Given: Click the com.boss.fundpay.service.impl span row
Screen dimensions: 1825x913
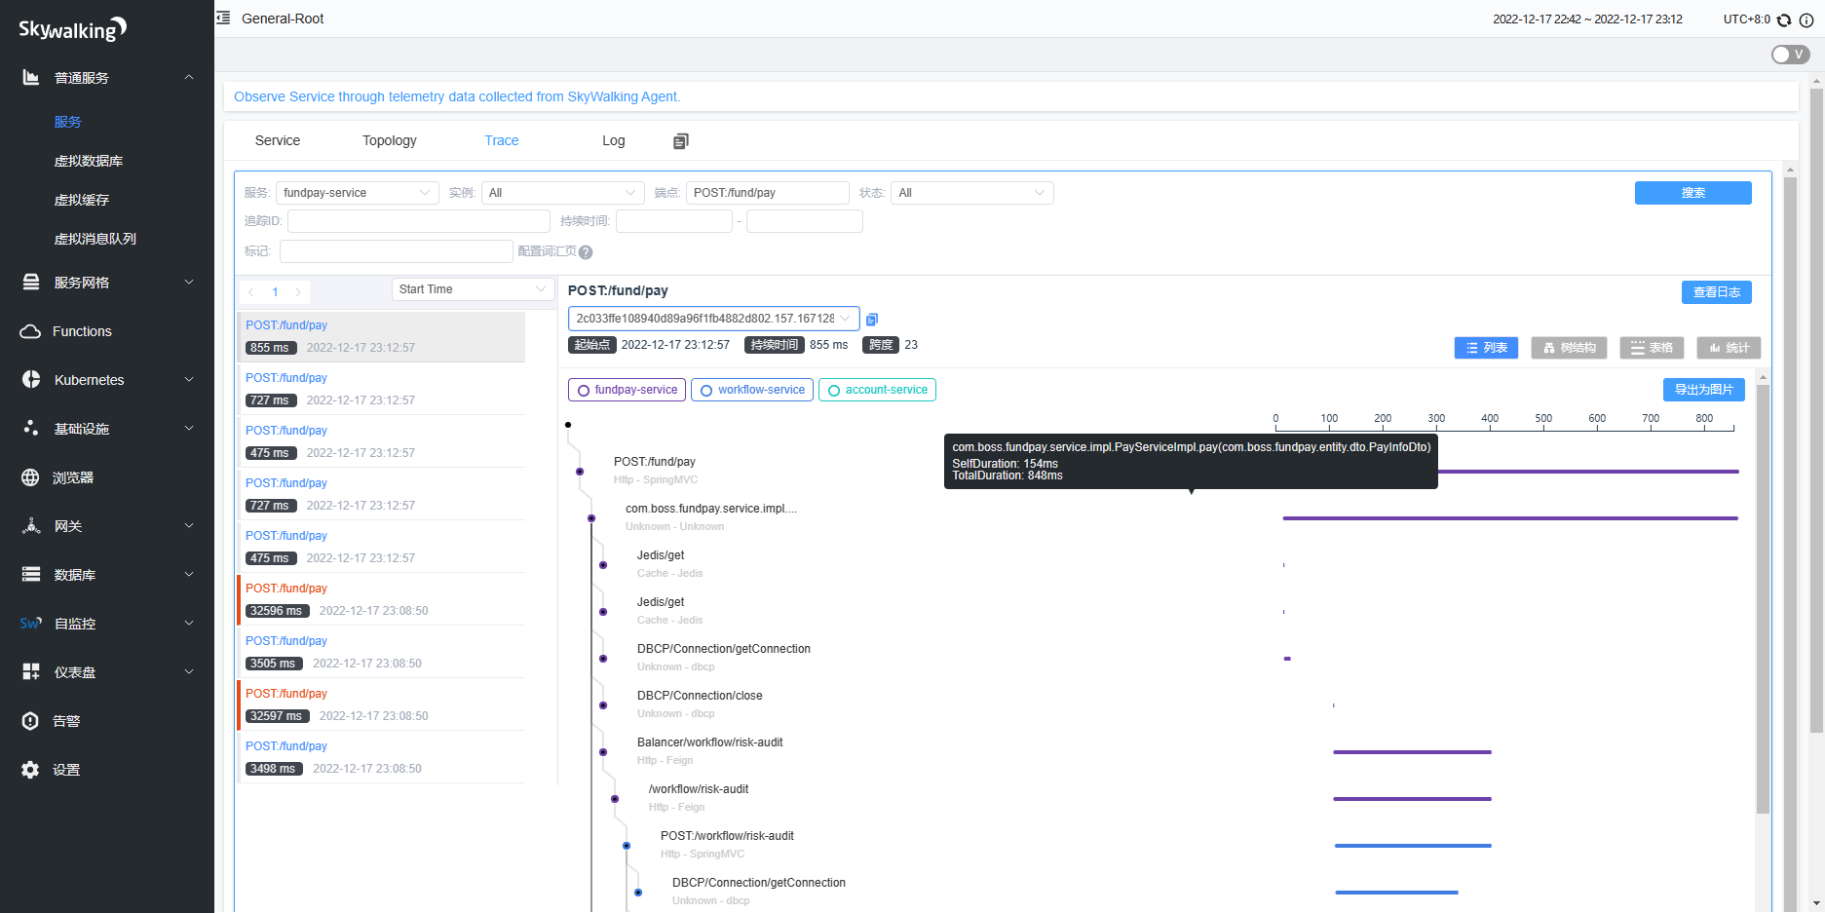Looking at the screenshot, I should point(711,509).
